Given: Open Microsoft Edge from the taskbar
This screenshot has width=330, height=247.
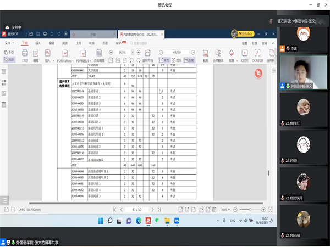Looking at the screenshot, I should (138, 221).
